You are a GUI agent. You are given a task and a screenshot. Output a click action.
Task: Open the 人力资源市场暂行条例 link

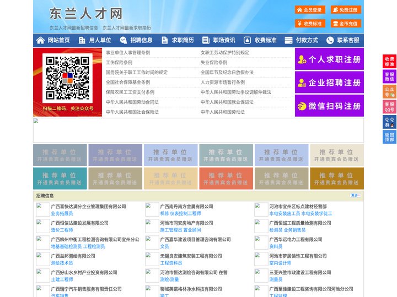pyautogui.click(x=223, y=82)
